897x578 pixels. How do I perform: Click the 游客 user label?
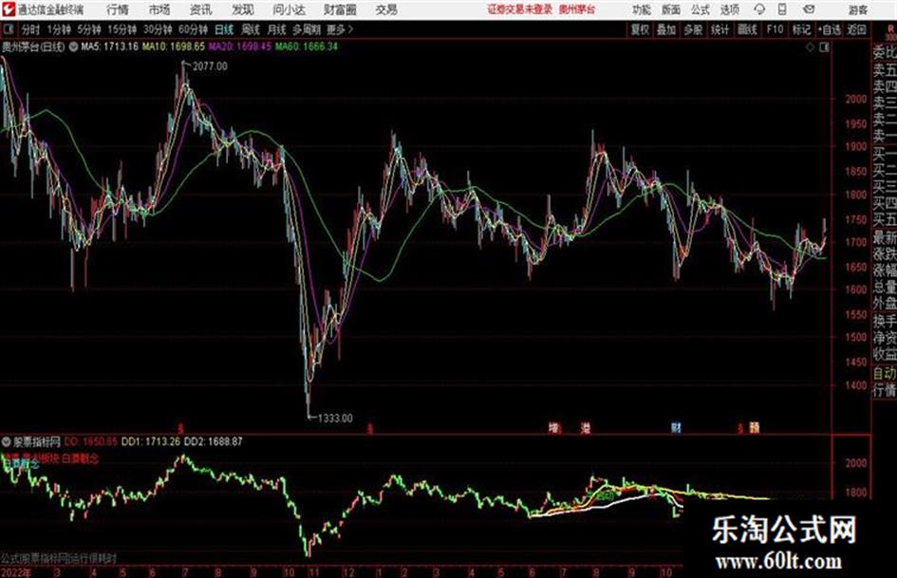click(857, 9)
